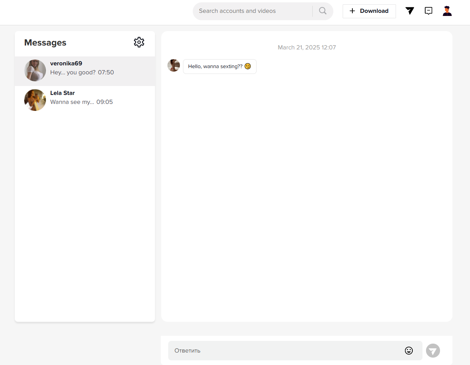Click the Download button label
This screenshot has height=365, width=470.
click(x=374, y=11)
